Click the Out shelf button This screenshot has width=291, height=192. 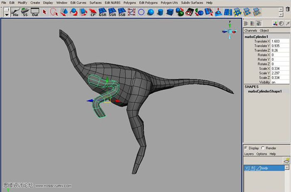(35, 12)
